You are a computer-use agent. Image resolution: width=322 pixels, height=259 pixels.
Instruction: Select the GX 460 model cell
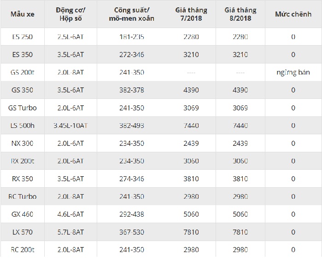[22, 214]
